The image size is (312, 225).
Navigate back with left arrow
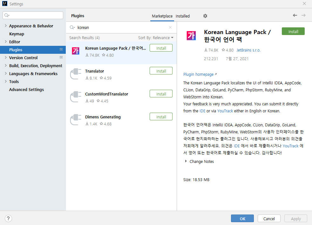pos(295,15)
